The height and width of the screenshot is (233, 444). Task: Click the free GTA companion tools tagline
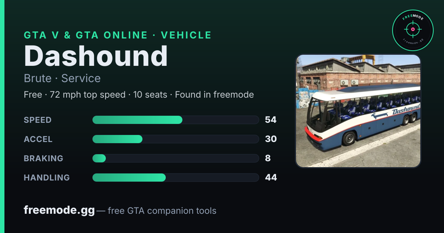(x=162, y=211)
